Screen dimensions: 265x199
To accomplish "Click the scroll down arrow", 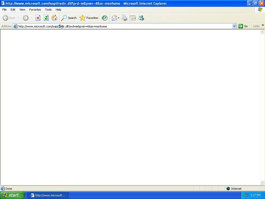I will click(262, 182).
